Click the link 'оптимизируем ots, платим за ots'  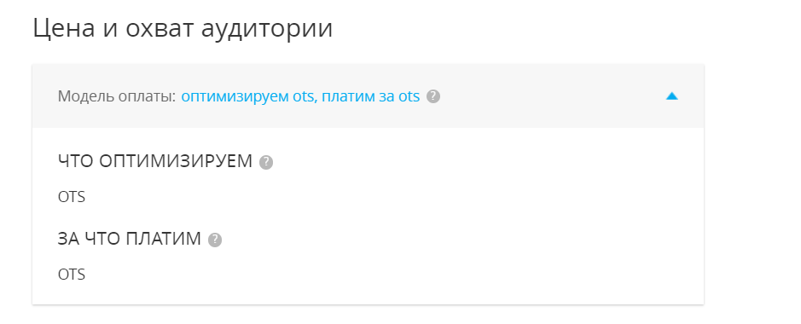(300, 96)
